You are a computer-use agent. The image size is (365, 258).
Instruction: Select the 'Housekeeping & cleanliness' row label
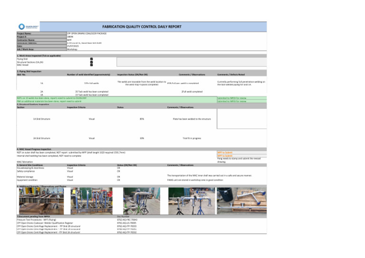coord(30,168)
